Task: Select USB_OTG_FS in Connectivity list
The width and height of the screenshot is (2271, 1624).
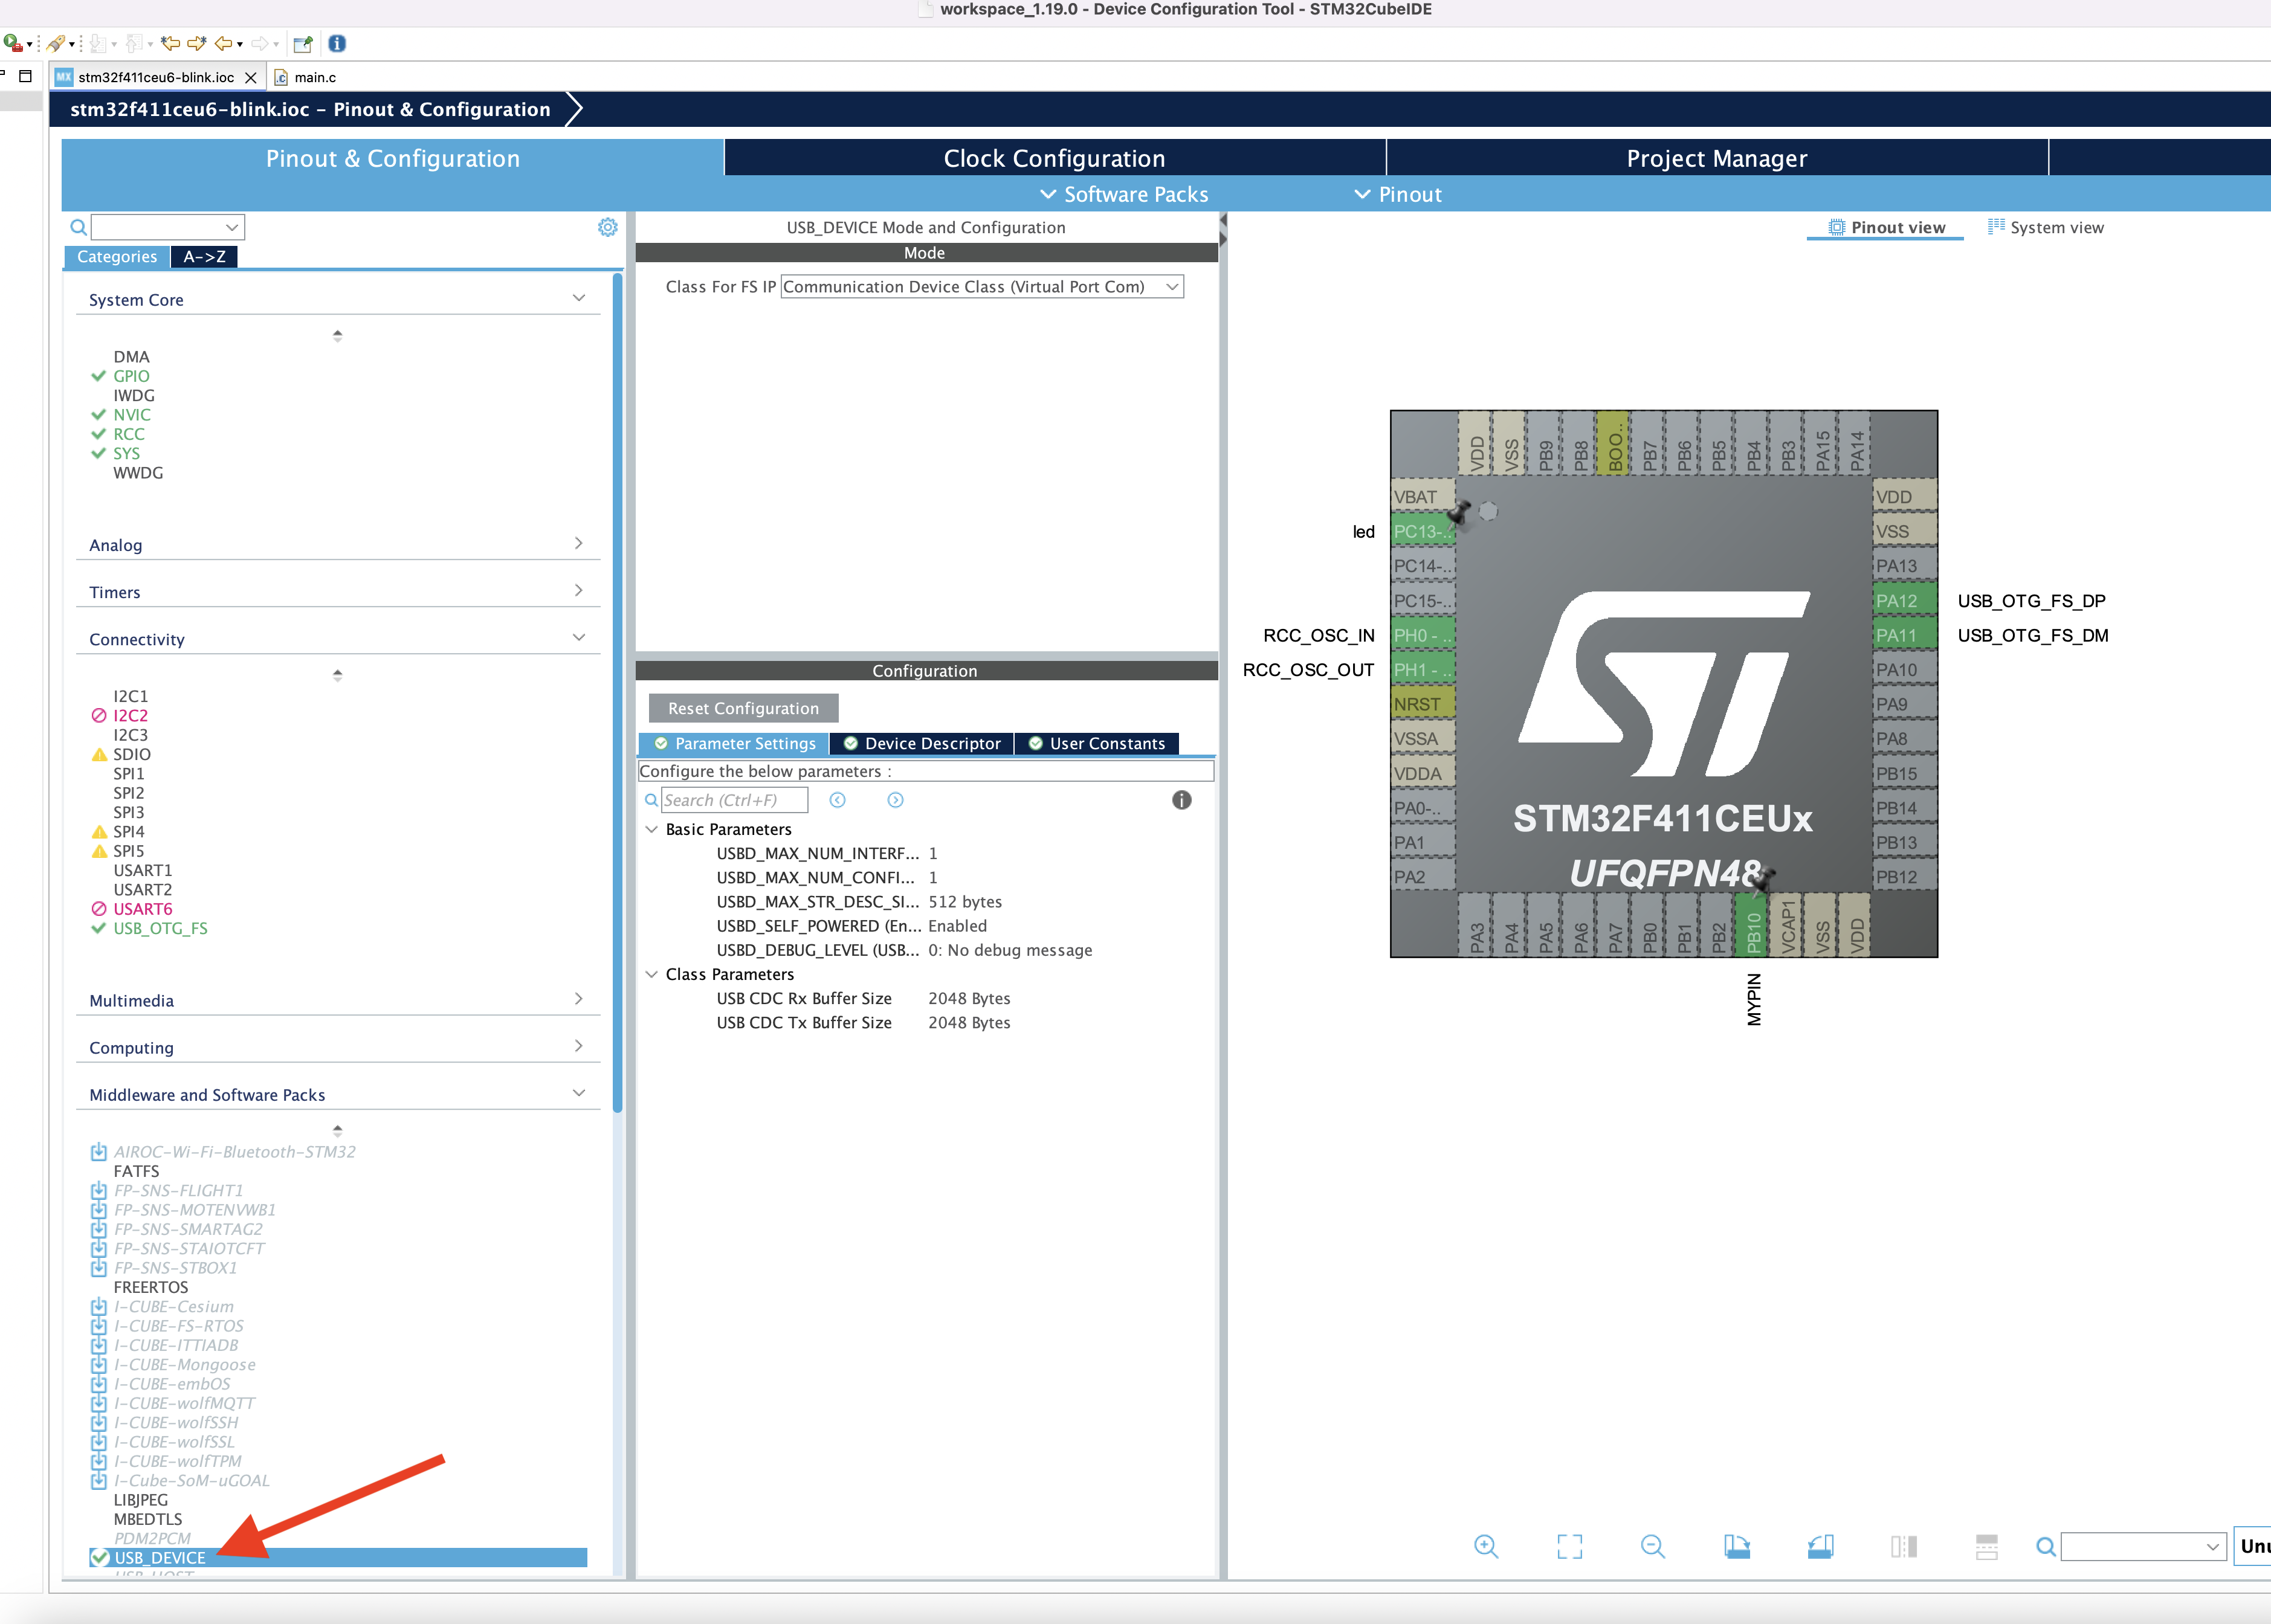Action: (160, 928)
